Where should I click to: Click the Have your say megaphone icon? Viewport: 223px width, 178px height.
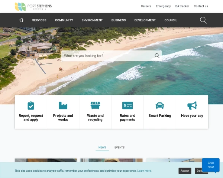tap(192, 105)
